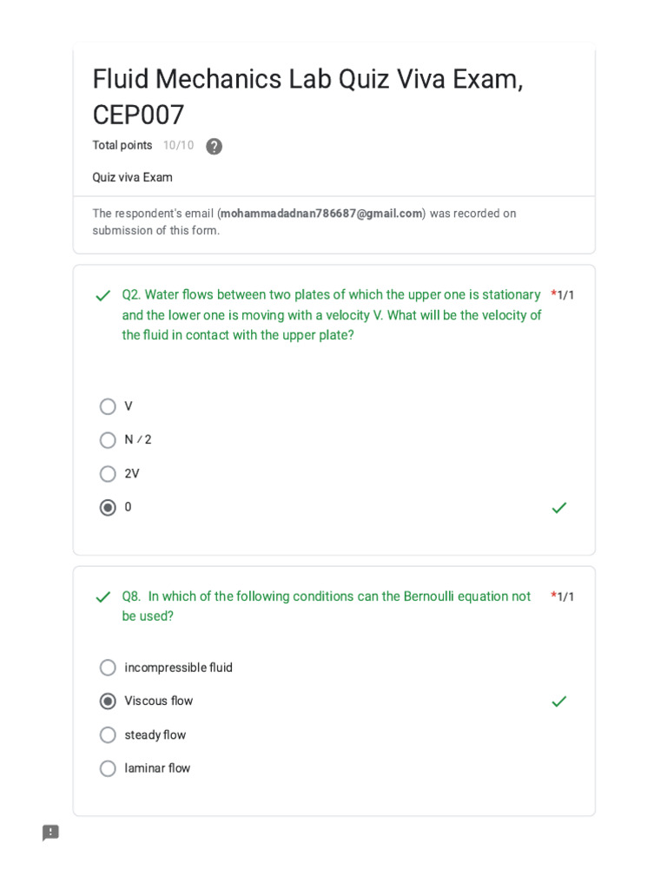Click the Fluid Mechanics Lab Quiz title
Viewport: 667px width, 889px height.
308,96
